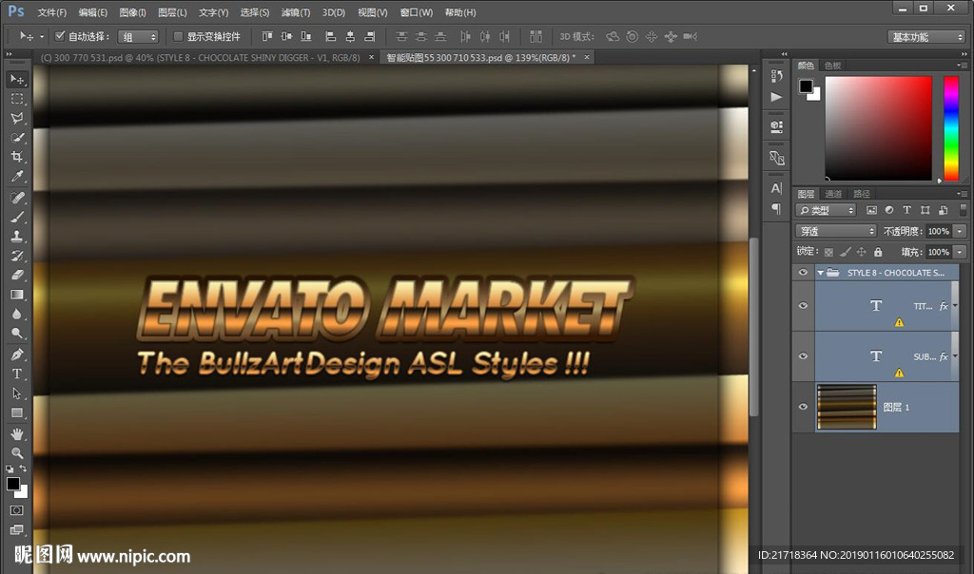The width and height of the screenshot is (974, 574).
Task: Uncheck the 自动选择 checkbox
Action: coord(60,36)
